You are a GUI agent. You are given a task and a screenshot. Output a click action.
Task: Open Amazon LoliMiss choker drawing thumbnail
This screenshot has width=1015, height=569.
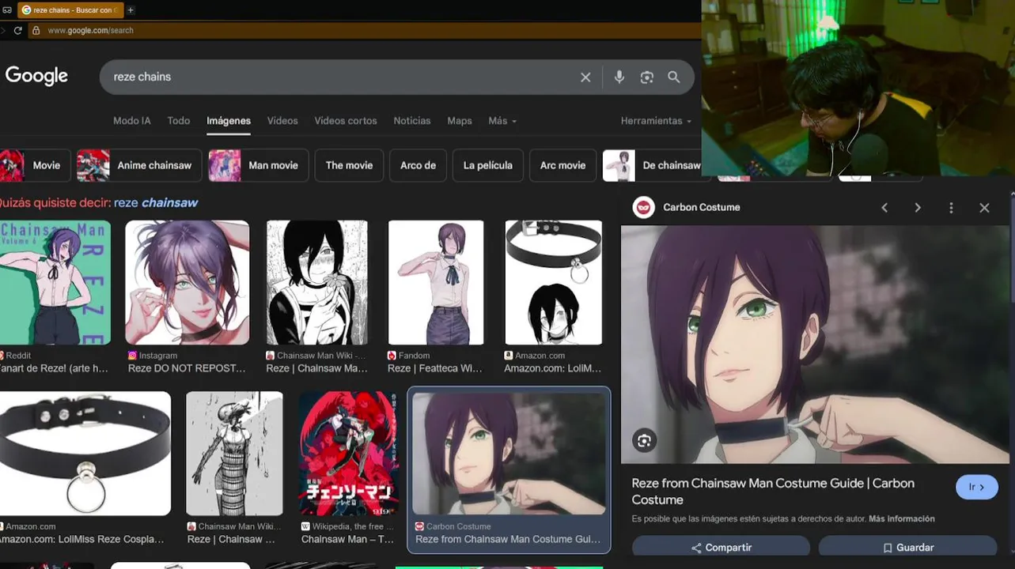(x=554, y=283)
